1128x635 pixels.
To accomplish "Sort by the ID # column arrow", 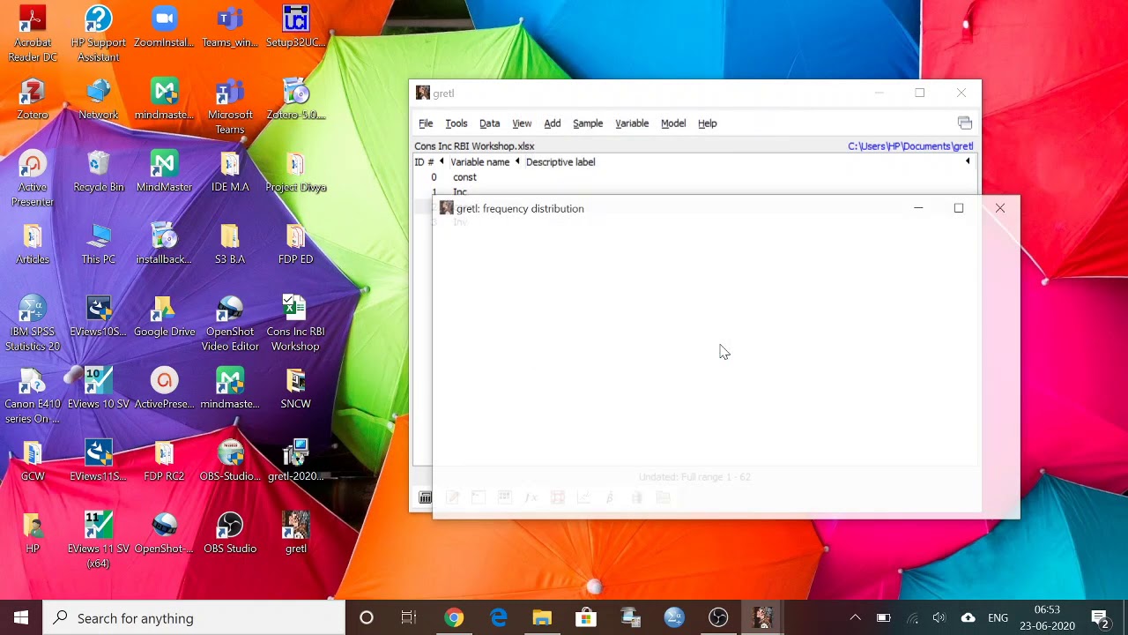I will (x=442, y=162).
